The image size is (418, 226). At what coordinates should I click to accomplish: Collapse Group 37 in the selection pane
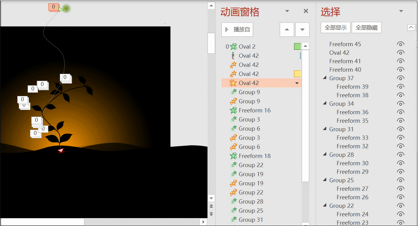(x=325, y=78)
